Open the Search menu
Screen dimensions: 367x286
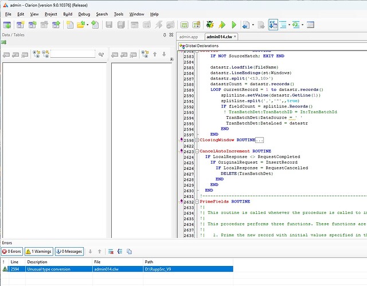[x=102, y=14]
